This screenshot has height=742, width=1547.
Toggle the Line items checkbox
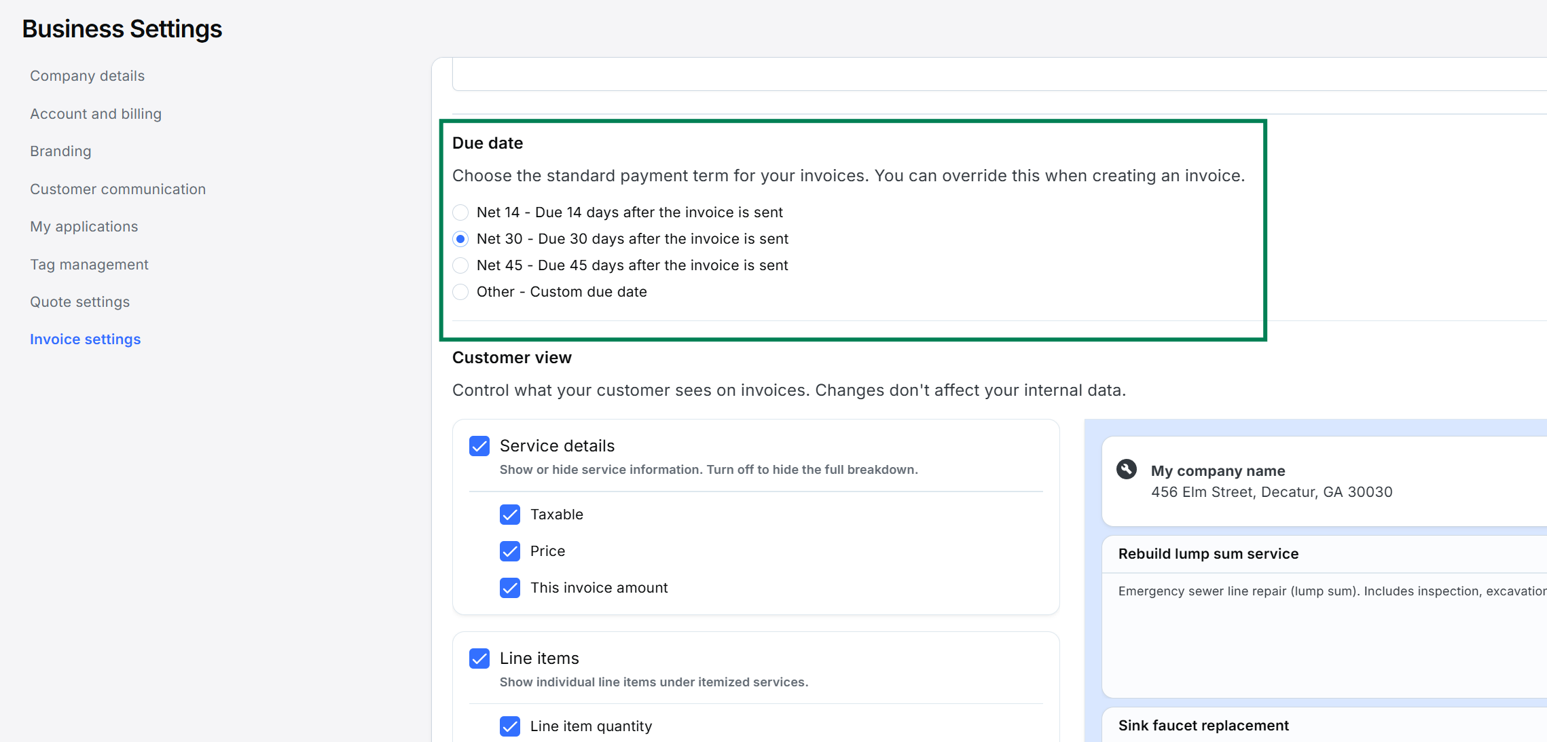tap(479, 658)
